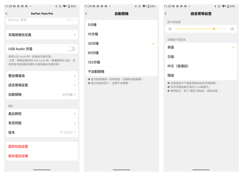243x176 pixels.
Task: Adjust the 提示音設置 volume slider
Action: tap(201, 29)
